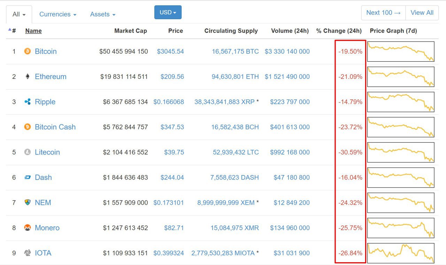The height and width of the screenshot is (265, 446).
Task: Open Ripple 7d price graph thumbnail
Action: tap(401, 102)
